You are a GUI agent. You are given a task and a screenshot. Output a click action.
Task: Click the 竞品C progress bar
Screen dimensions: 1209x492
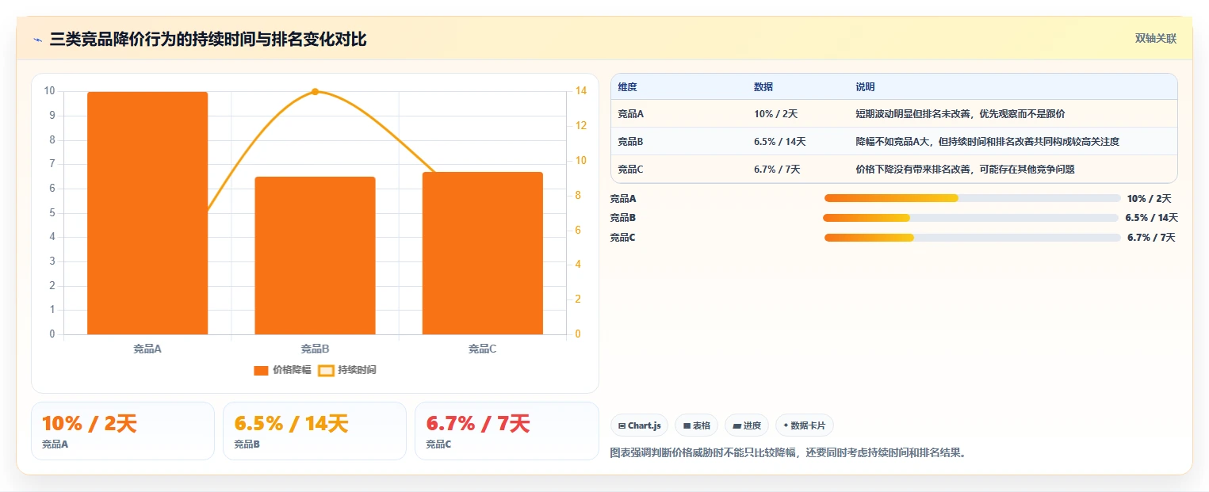point(972,238)
